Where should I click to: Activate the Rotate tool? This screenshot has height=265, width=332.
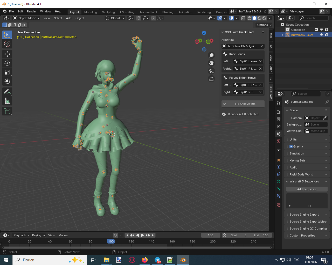click(7, 63)
